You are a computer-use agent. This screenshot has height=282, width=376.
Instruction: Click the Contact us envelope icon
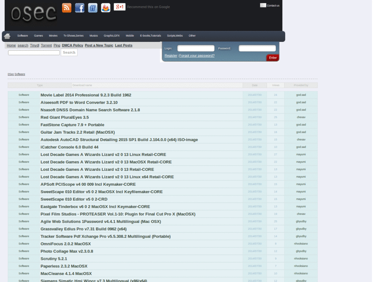263,5
